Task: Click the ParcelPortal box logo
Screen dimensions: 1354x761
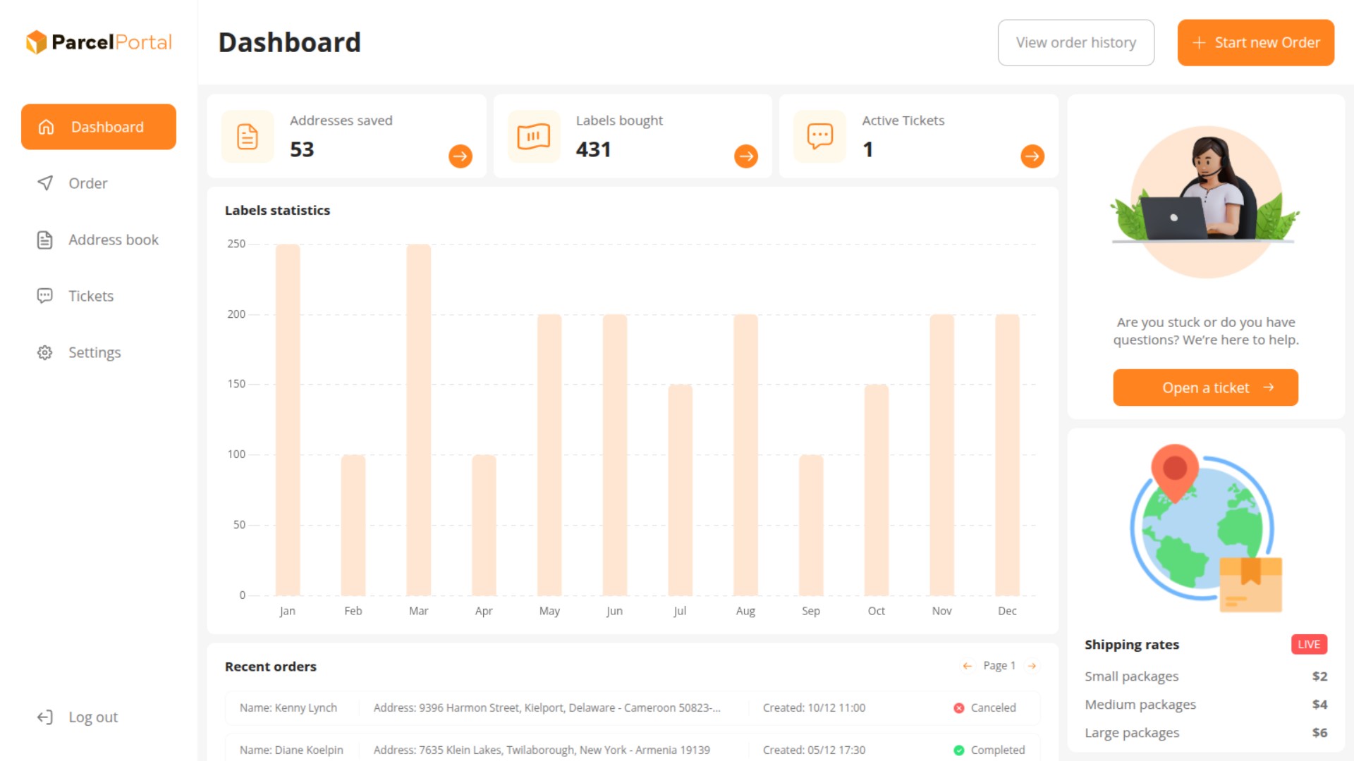Action: (37, 42)
